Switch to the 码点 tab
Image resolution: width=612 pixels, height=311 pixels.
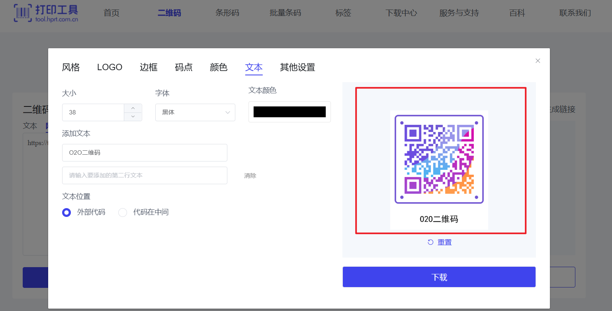click(184, 67)
